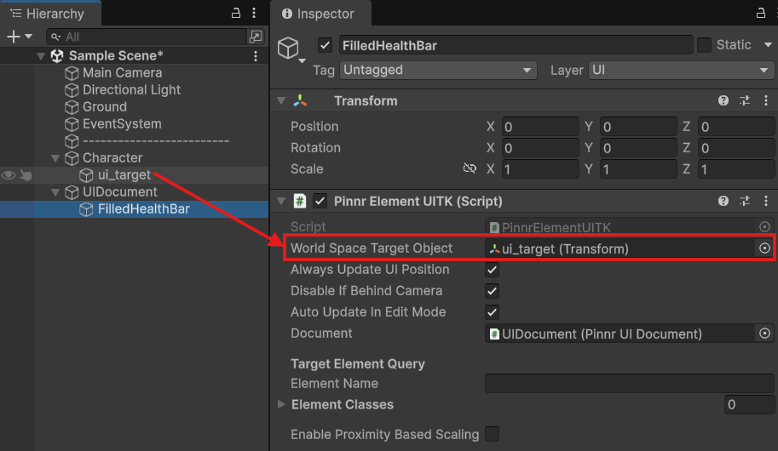
Task: Uncheck Always Update UI Position
Action: [492, 270]
